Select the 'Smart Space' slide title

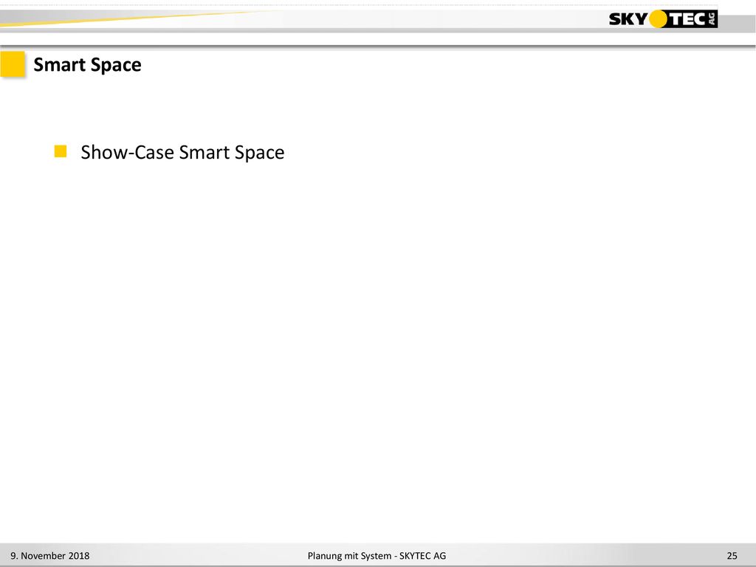[87, 65]
